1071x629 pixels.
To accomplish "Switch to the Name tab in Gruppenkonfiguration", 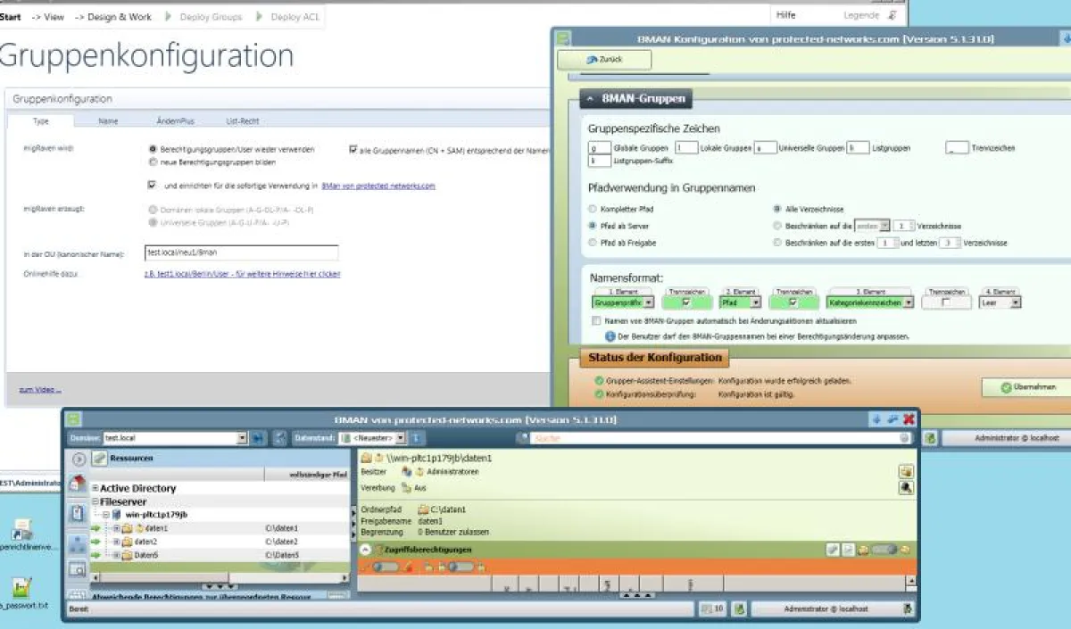I will tap(108, 120).
